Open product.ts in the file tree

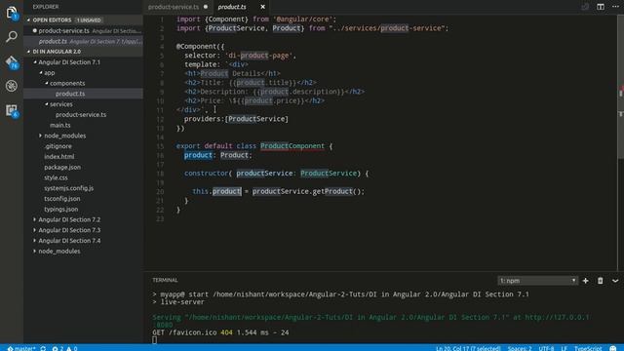[70, 94]
